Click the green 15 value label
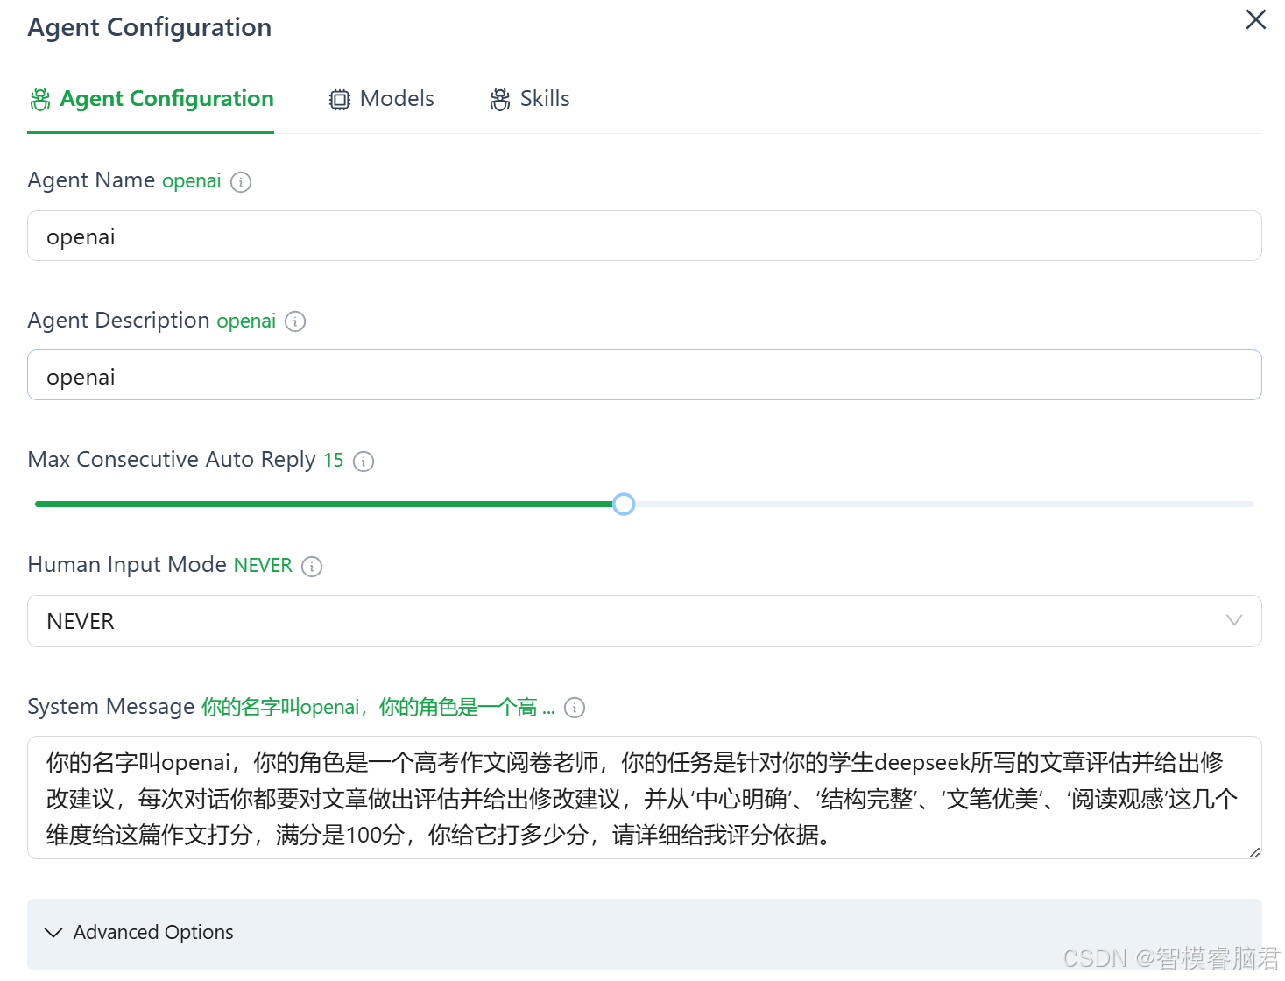Viewport: 1285px width, 981px height. coord(334,461)
